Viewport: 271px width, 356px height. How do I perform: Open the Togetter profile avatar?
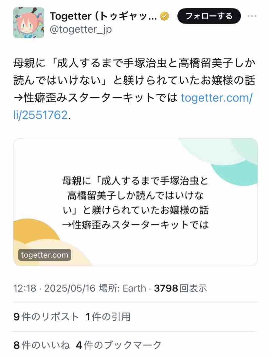pos(29,23)
